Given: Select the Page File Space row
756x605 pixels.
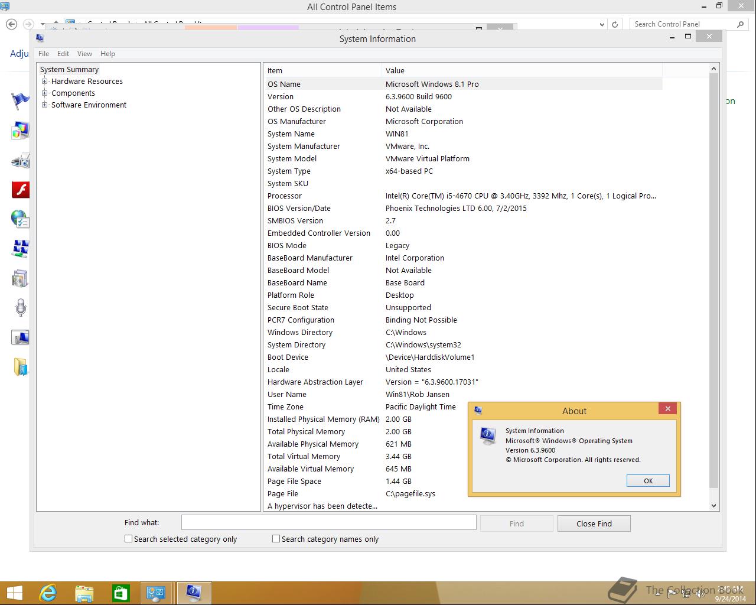Looking at the screenshot, I should [x=463, y=481].
